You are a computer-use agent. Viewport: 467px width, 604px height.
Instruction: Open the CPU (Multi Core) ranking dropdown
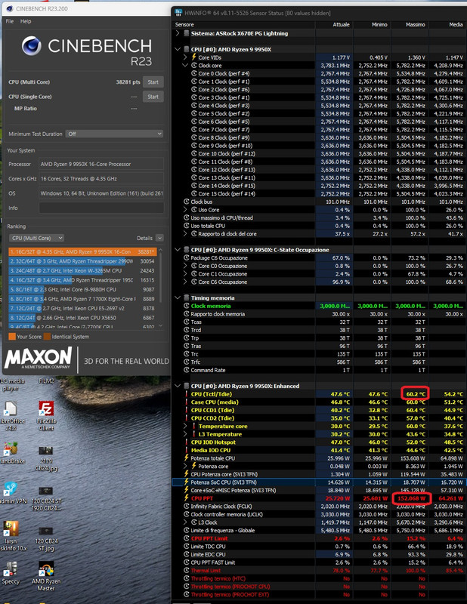click(x=36, y=238)
